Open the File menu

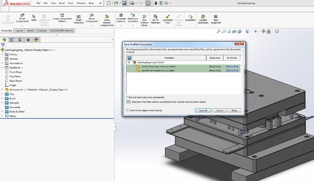[39, 3]
